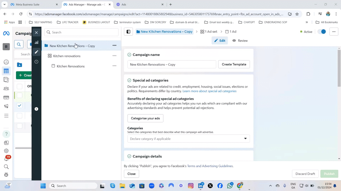
Task: Open the Billing card icon in the left sidebar
Action: pos(6,97)
